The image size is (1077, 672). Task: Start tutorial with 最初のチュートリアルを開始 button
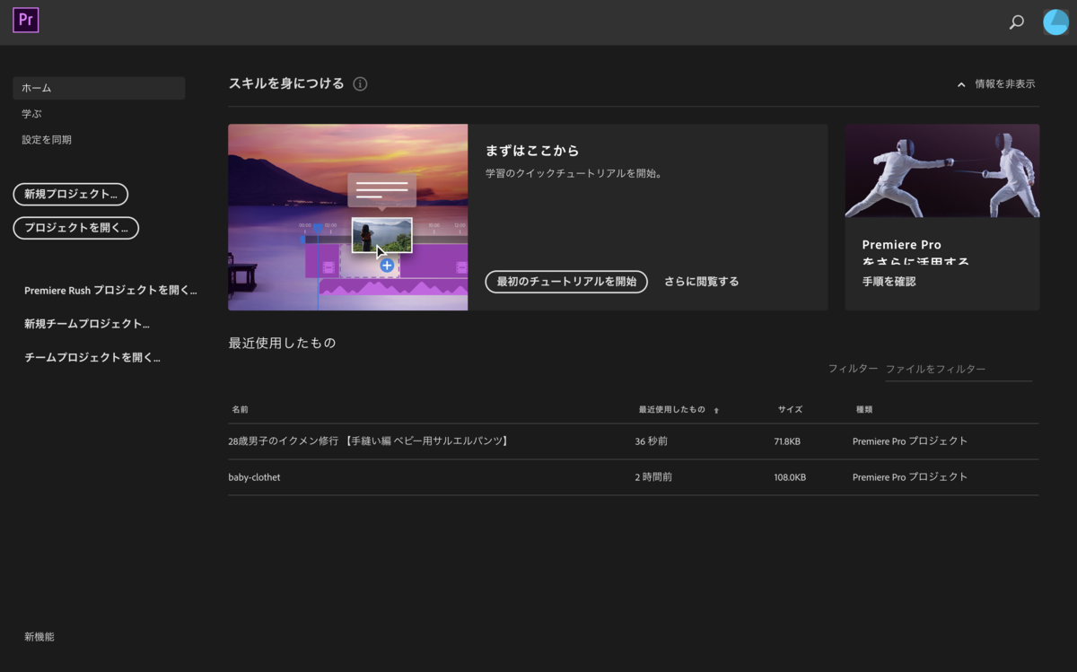click(x=566, y=282)
